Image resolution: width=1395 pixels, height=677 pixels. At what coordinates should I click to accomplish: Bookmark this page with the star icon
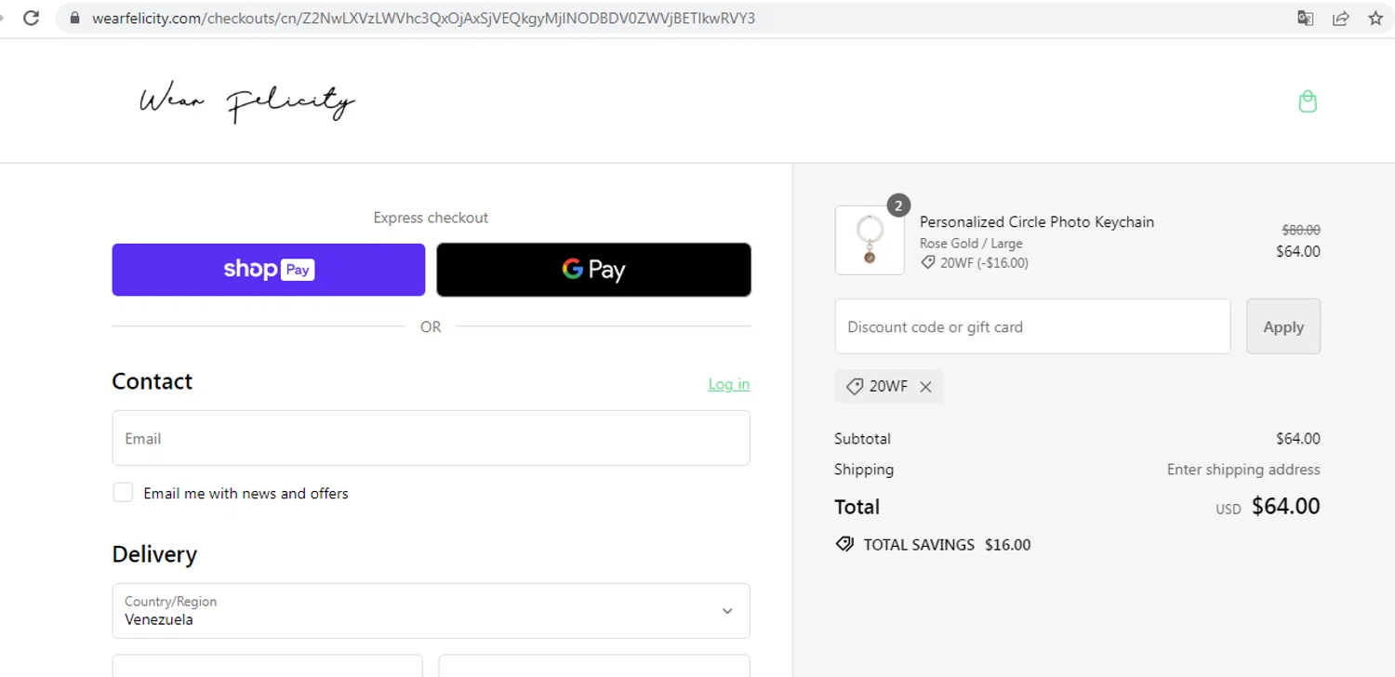coord(1375,18)
